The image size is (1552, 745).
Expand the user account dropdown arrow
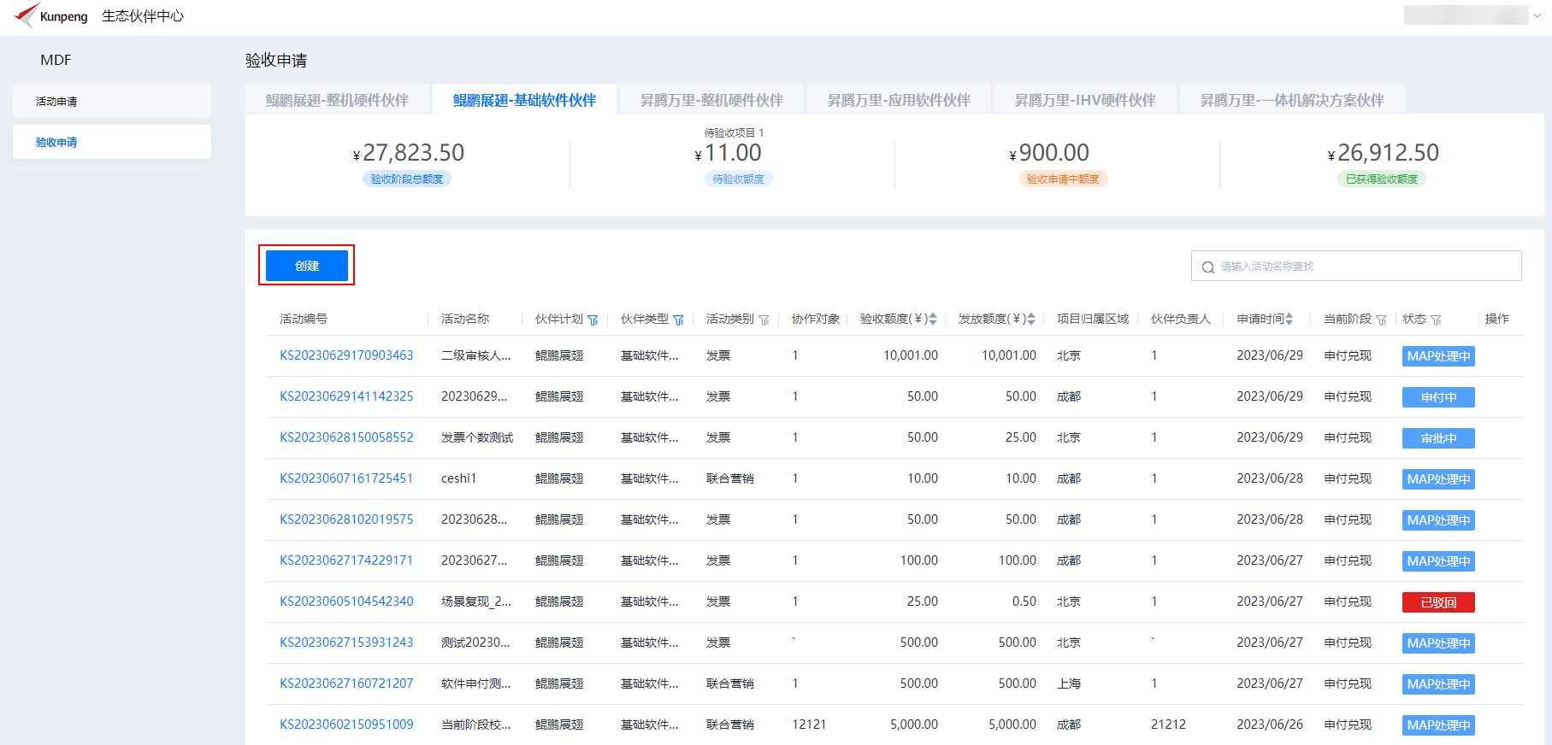1538,15
